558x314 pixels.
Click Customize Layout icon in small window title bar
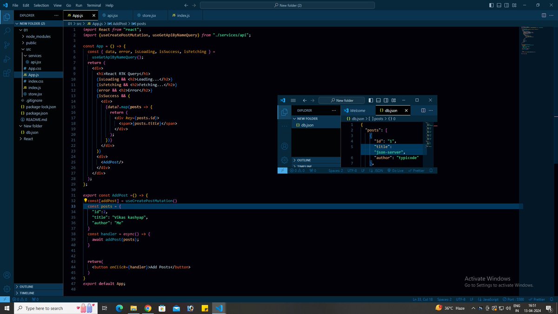393,100
